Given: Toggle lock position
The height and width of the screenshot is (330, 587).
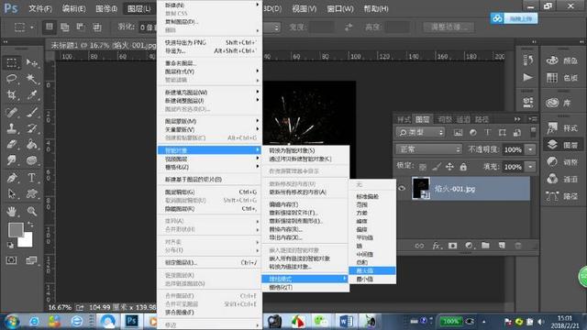Looking at the screenshot, I should pos(449,167).
